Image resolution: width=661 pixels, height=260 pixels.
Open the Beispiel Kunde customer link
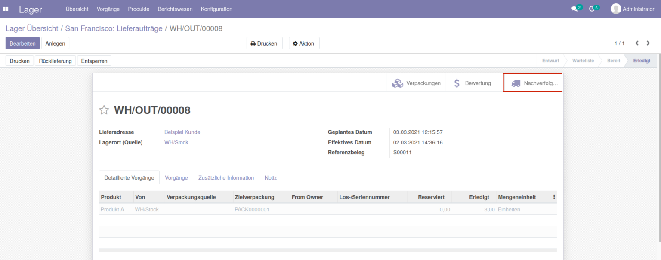[182, 132]
